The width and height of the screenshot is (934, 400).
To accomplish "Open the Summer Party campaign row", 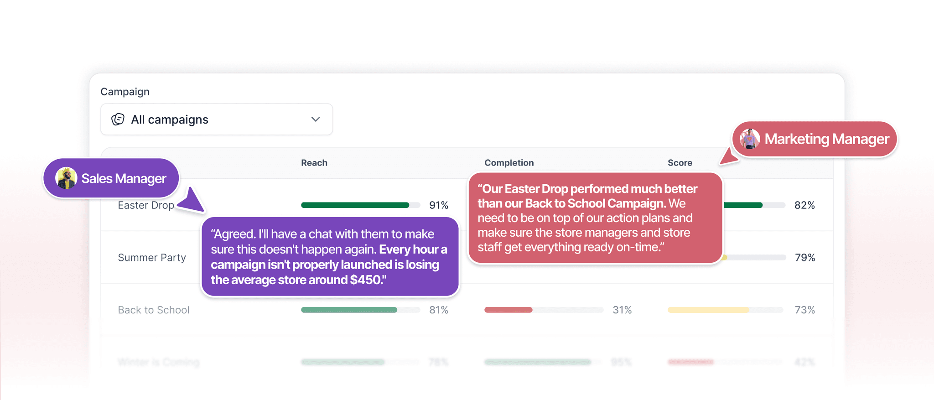I will (152, 258).
